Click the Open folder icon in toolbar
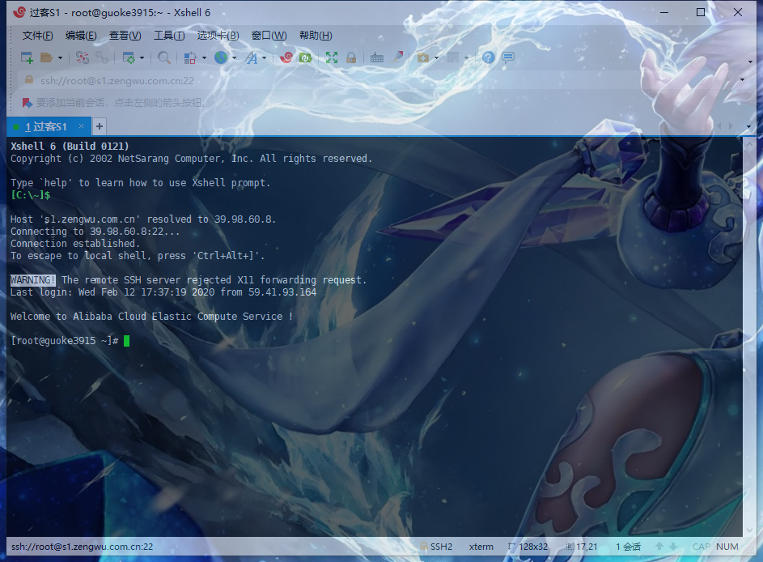The image size is (763, 562). (47, 57)
